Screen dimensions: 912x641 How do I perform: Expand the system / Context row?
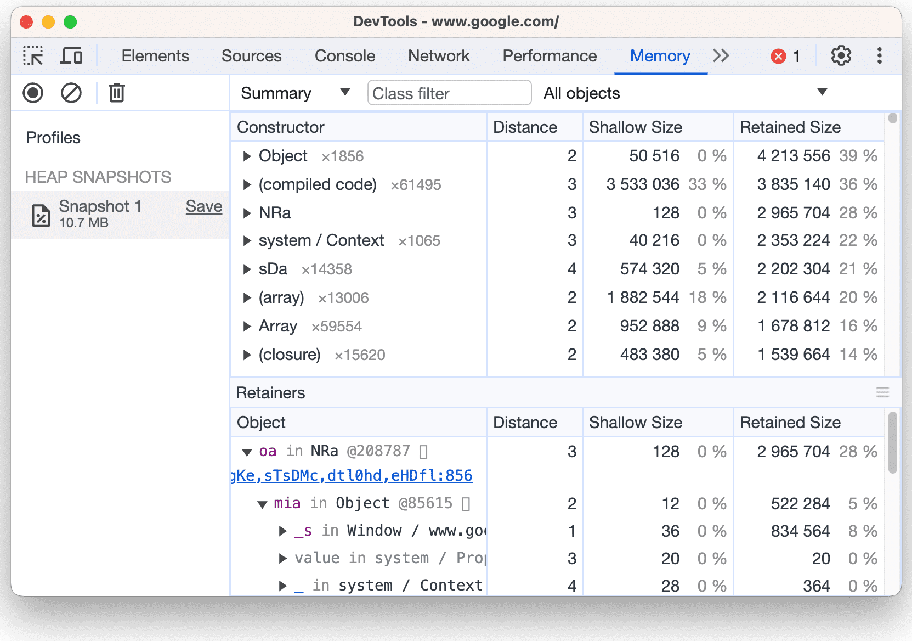coord(247,240)
